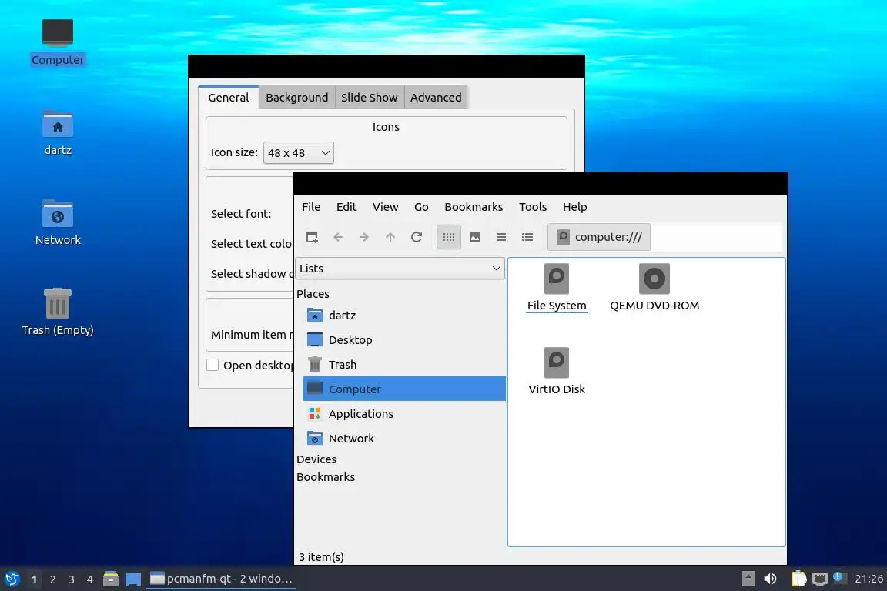Expand the Icon size dropdown
This screenshot has width=887, height=591.
coord(298,152)
